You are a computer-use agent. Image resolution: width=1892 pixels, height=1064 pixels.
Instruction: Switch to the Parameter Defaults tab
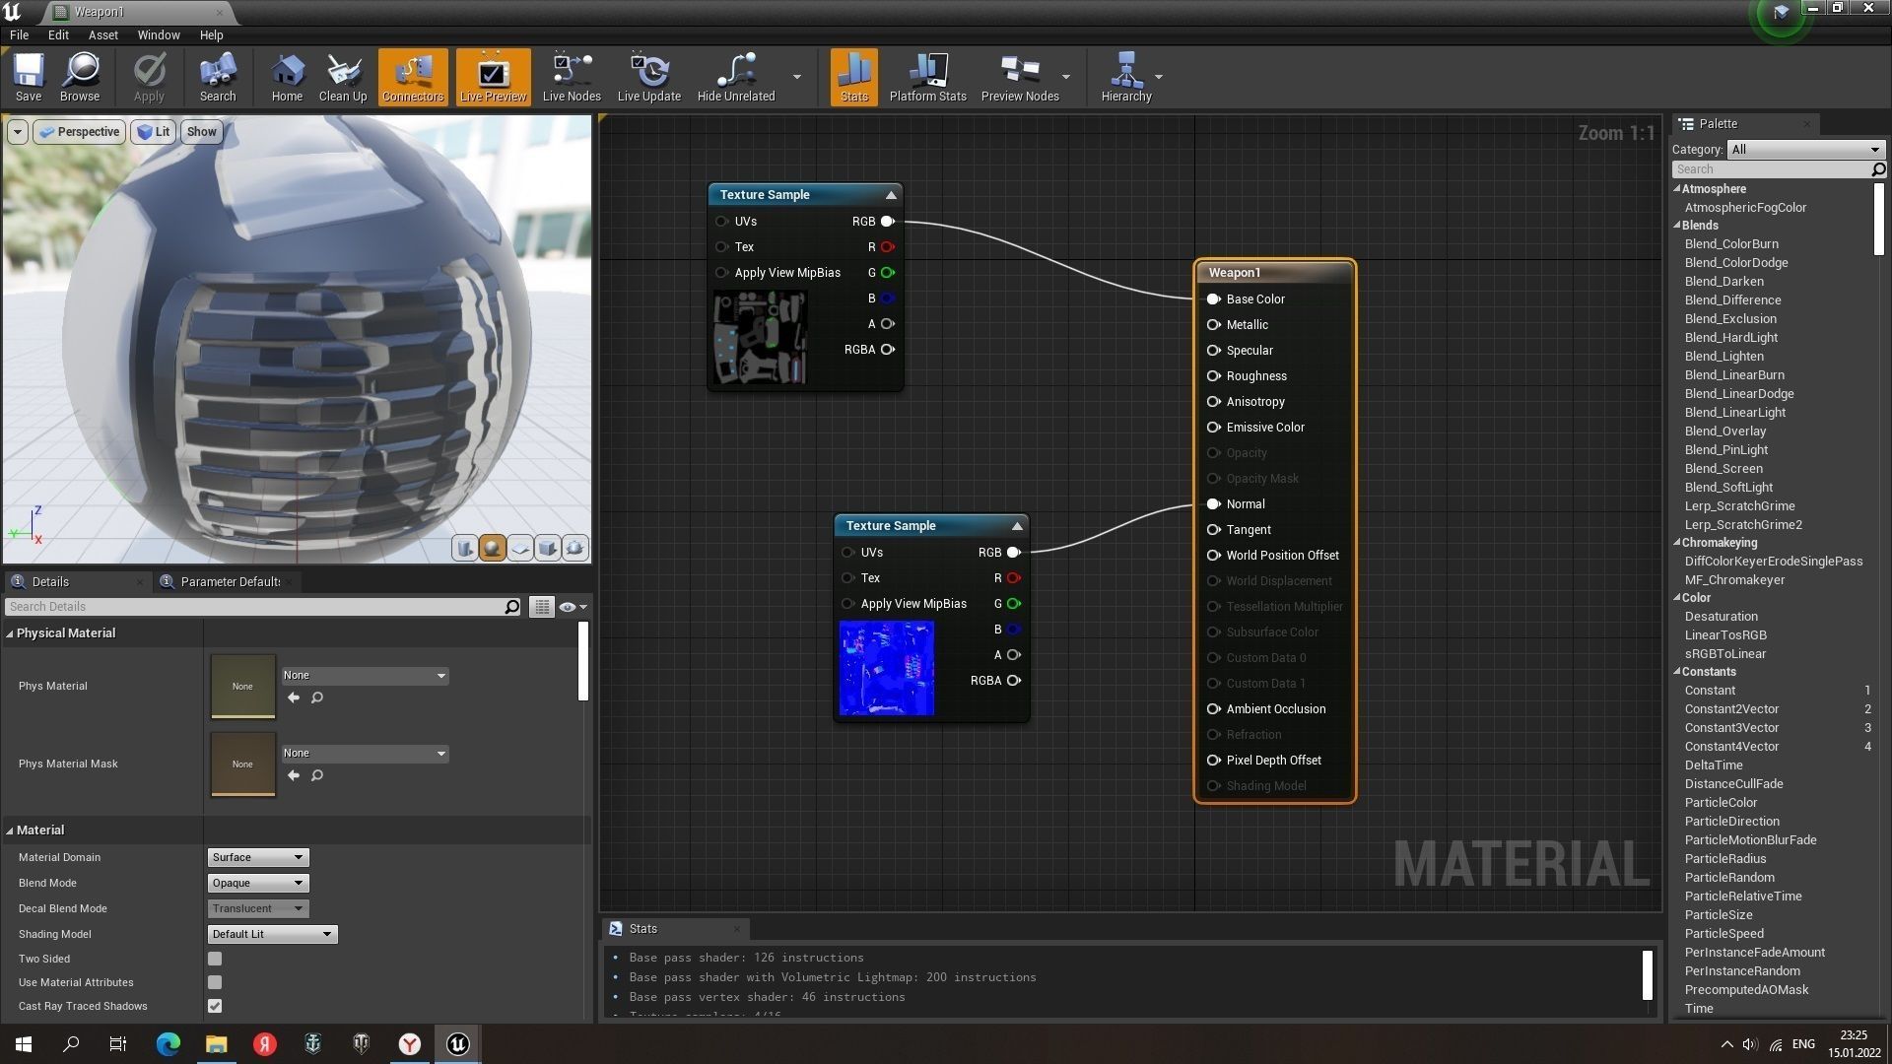(229, 581)
